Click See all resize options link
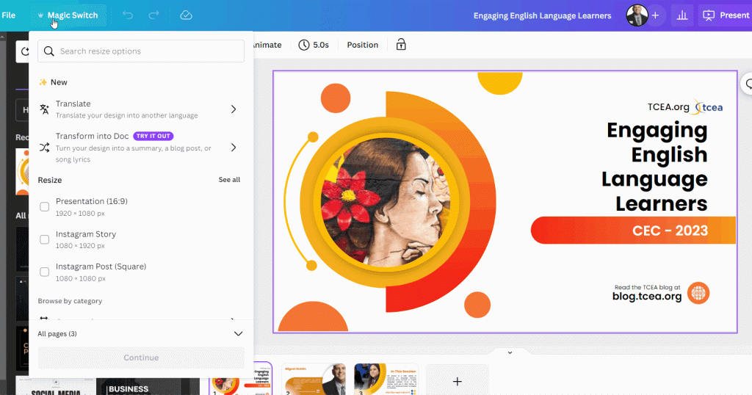The image size is (752, 395). 229,180
